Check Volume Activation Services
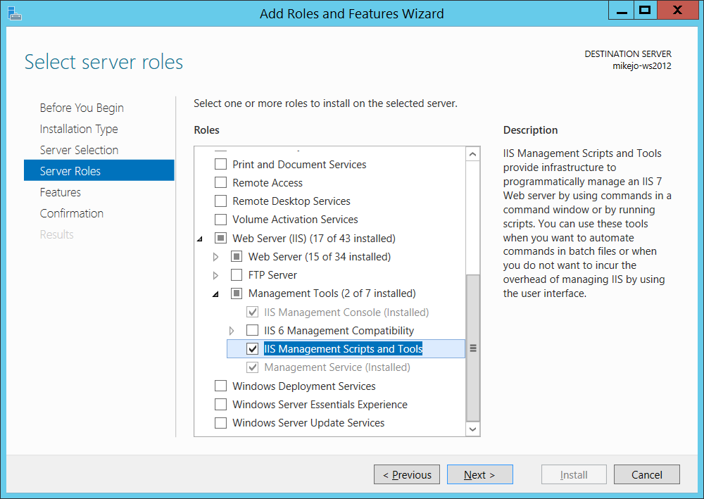This screenshot has width=704, height=499. point(221,219)
